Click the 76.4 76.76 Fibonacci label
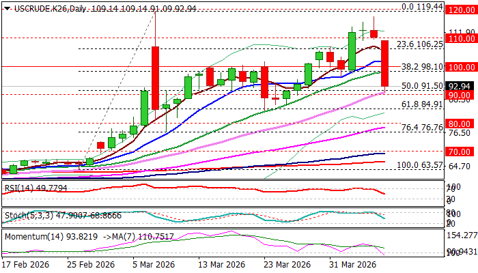The image size is (478, 273). coord(421,128)
